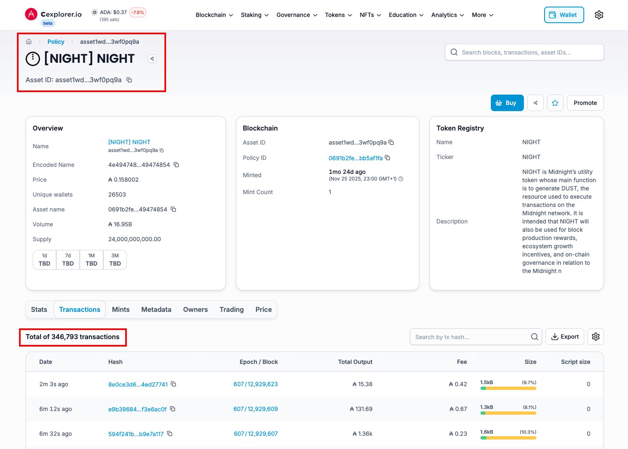Copy the Encoded Name value

pyautogui.click(x=176, y=165)
